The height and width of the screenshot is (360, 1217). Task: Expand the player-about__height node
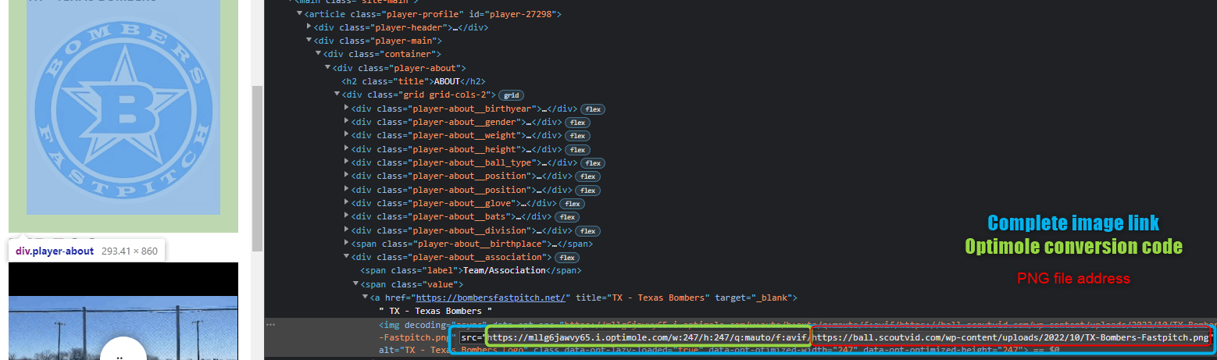click(x=347, y=149)
